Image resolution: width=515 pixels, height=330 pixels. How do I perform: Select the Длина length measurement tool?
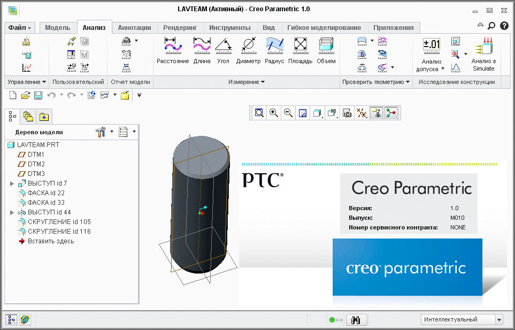point(202,50)
